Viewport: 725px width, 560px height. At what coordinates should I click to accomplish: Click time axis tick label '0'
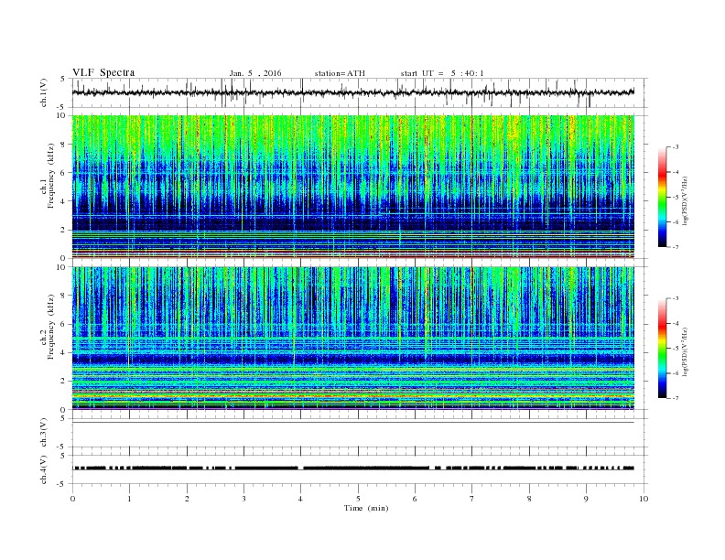72,499
